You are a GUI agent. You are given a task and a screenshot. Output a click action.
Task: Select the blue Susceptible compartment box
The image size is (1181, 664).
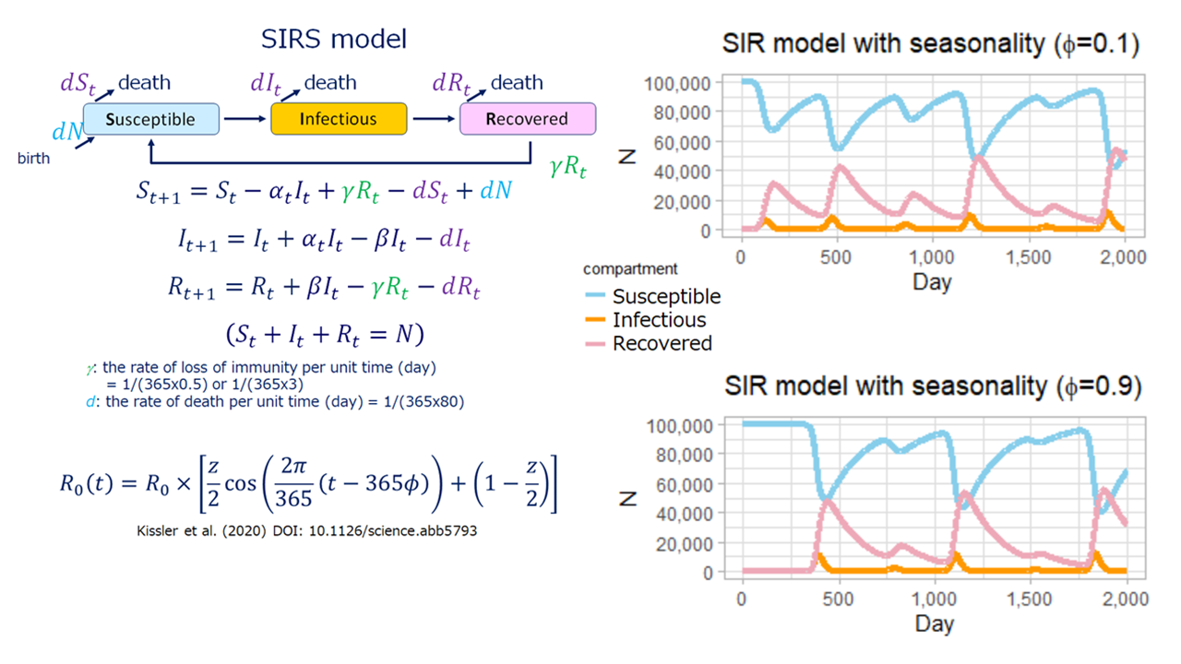tap(152, 119)
